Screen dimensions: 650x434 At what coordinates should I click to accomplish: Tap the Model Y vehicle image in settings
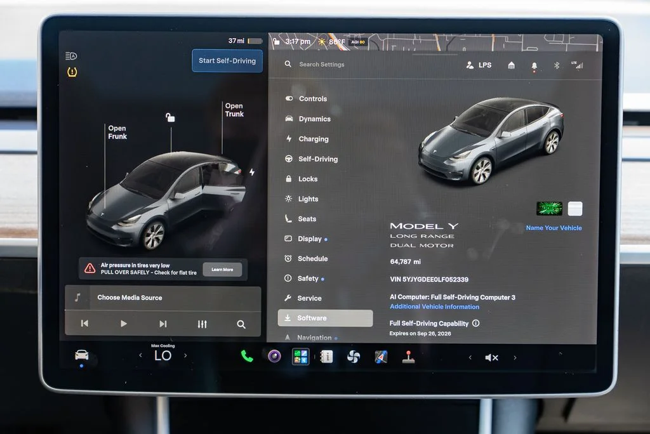click(x=491, y=140)
